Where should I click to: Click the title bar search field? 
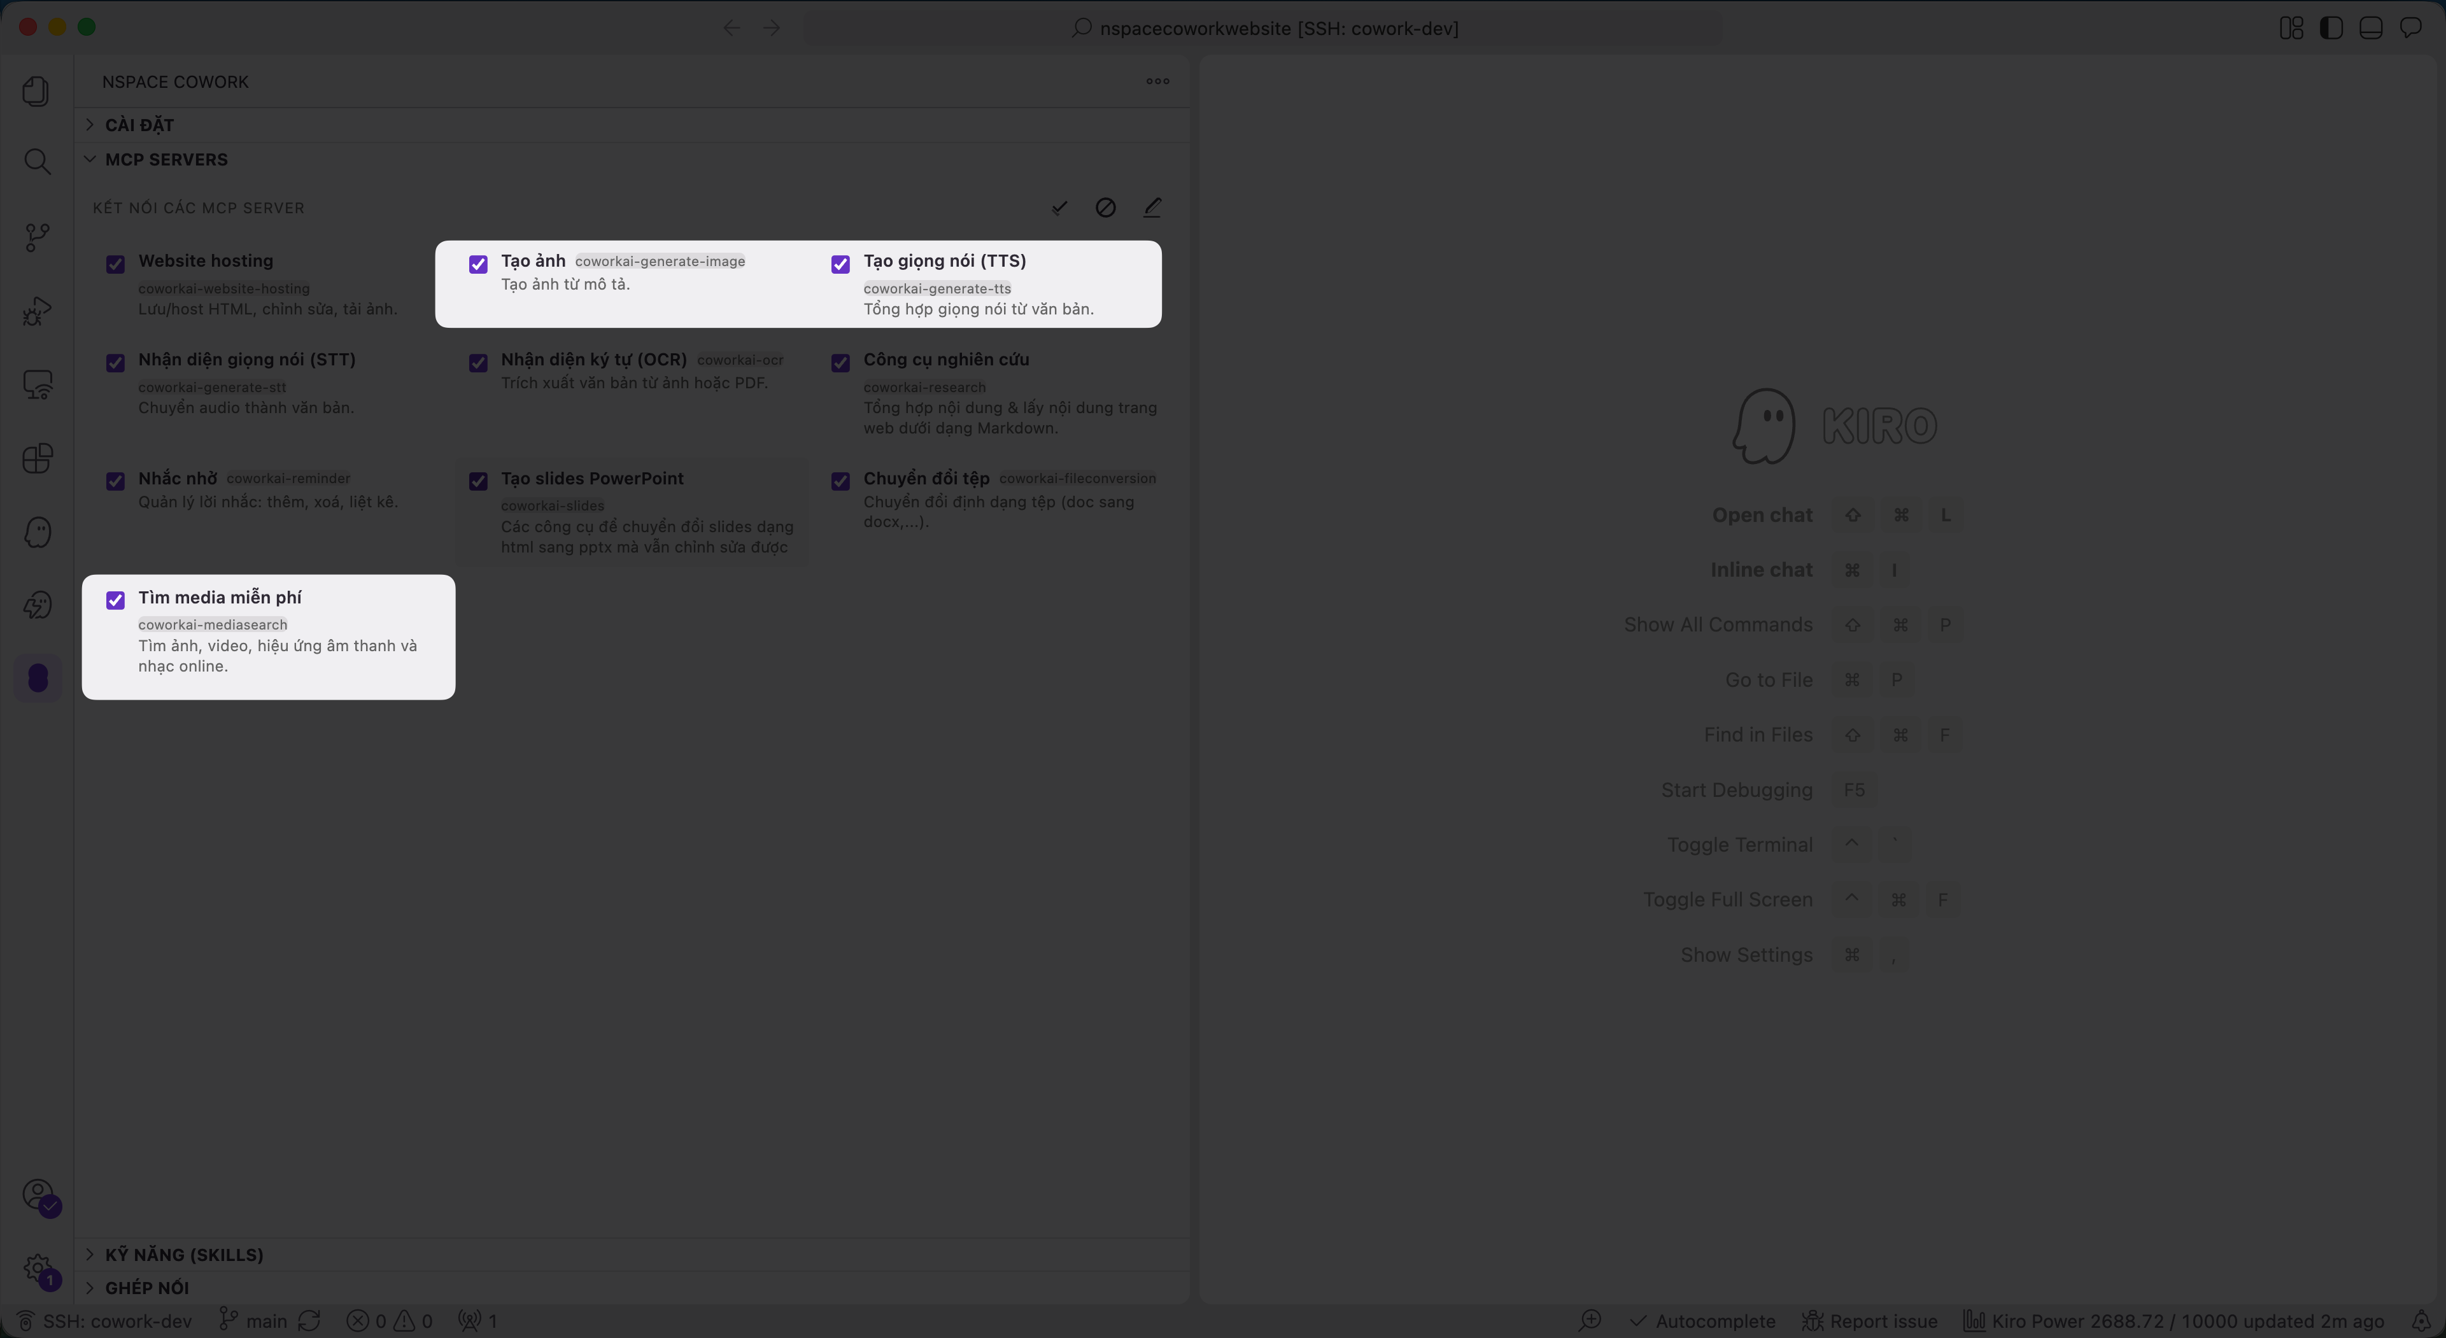(x=1263, y=27)
